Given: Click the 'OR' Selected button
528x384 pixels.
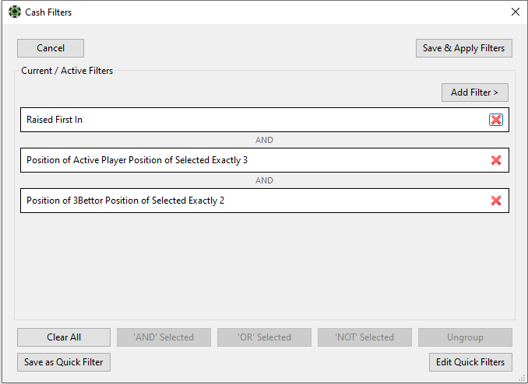Looking at the screenshot, I should point(264,337).
